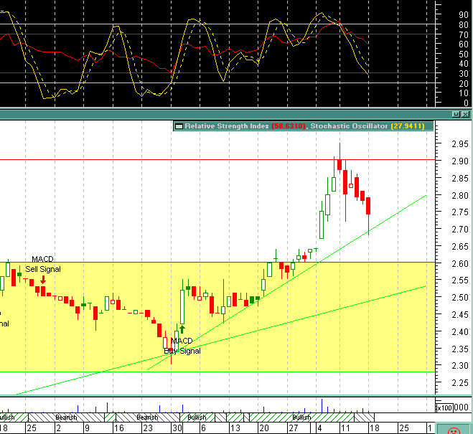Click the red smiley face icon
The image size is (473, 434).
click(x=454, y=430)
